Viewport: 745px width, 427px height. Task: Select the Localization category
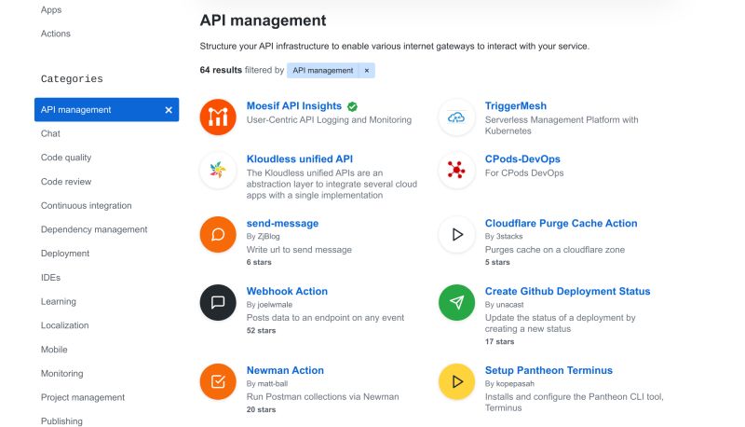[64, 325]
